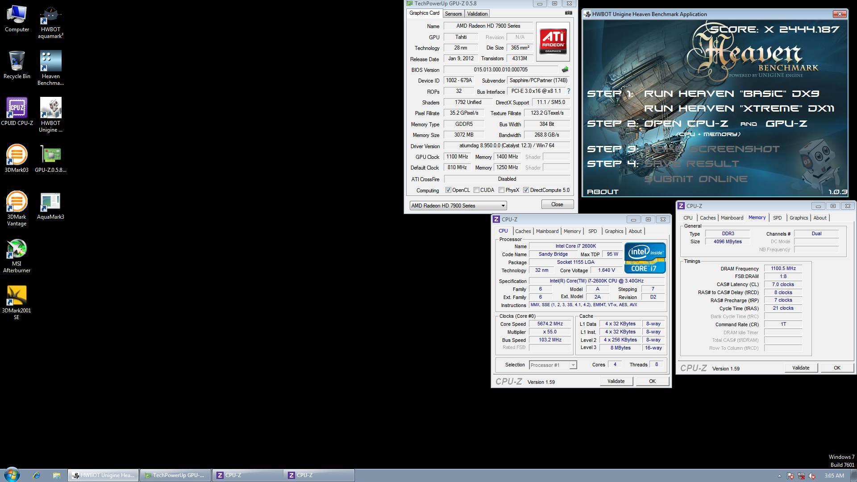857x482 pixels.
Task: Switch to HWBOT Unigine Heaven taskbar button
Action: tap(104, 475)
